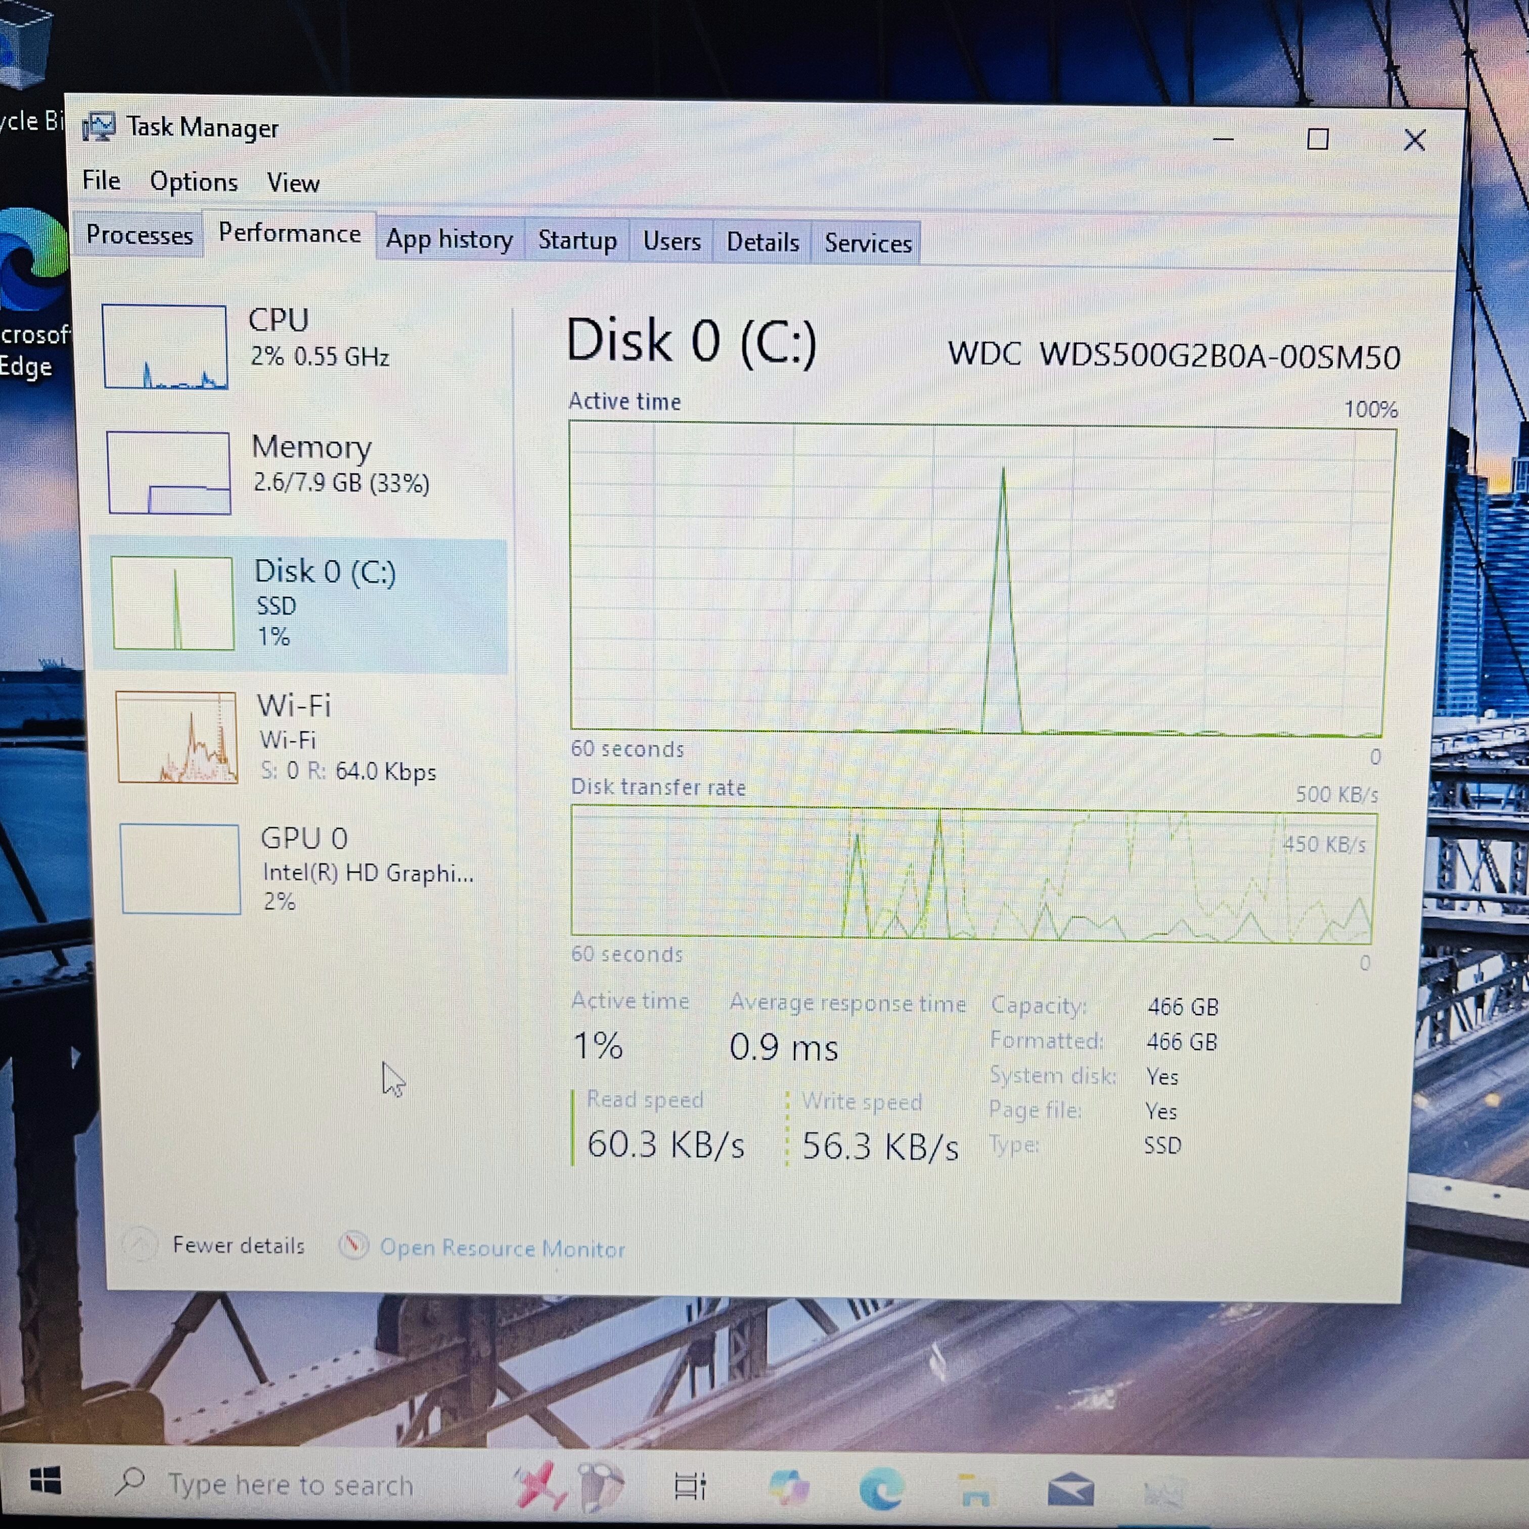Screen dimensions: 1529x1529
Task: Open File Explorer from the taskbar
Action: (x=975, y=1490)
